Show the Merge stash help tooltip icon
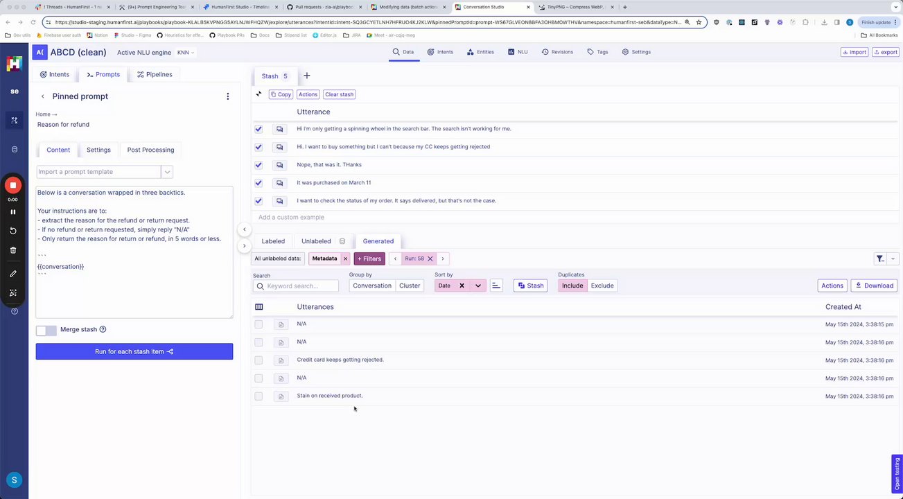 (103, 330)
